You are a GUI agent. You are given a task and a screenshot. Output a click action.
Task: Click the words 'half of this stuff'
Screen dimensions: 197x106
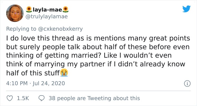pyautogui.click(x=33, y=73)
